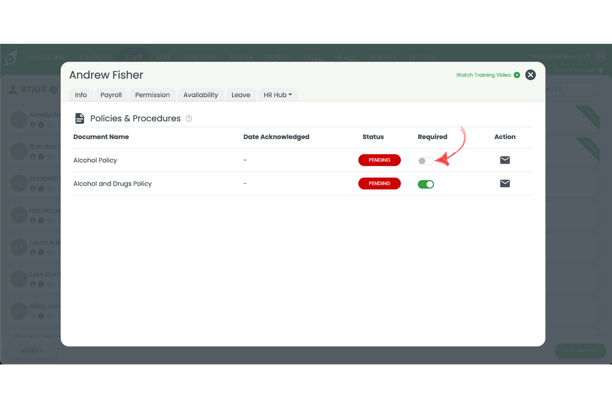Open the HR Hub dropdown
This screenshot has height=408, width=612.
[x=277, y=94]
